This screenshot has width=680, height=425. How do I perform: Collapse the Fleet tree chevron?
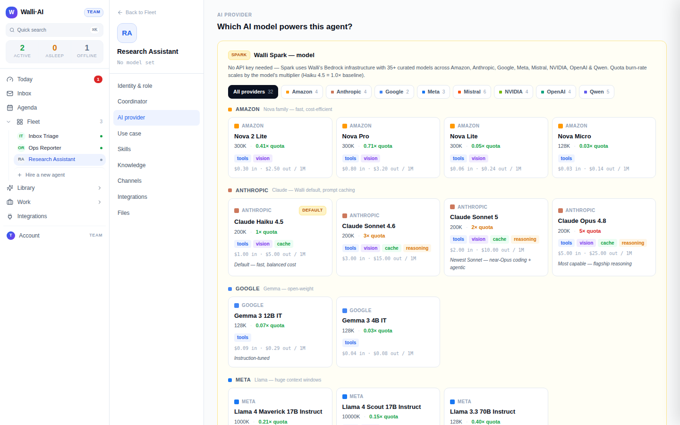8,122
